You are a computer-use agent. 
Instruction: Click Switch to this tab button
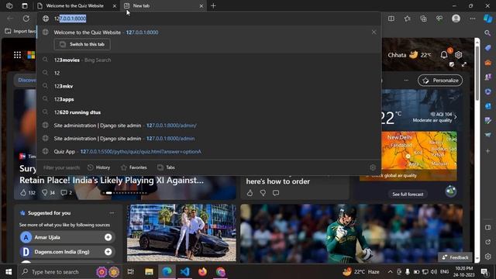[x=82, y=44]
